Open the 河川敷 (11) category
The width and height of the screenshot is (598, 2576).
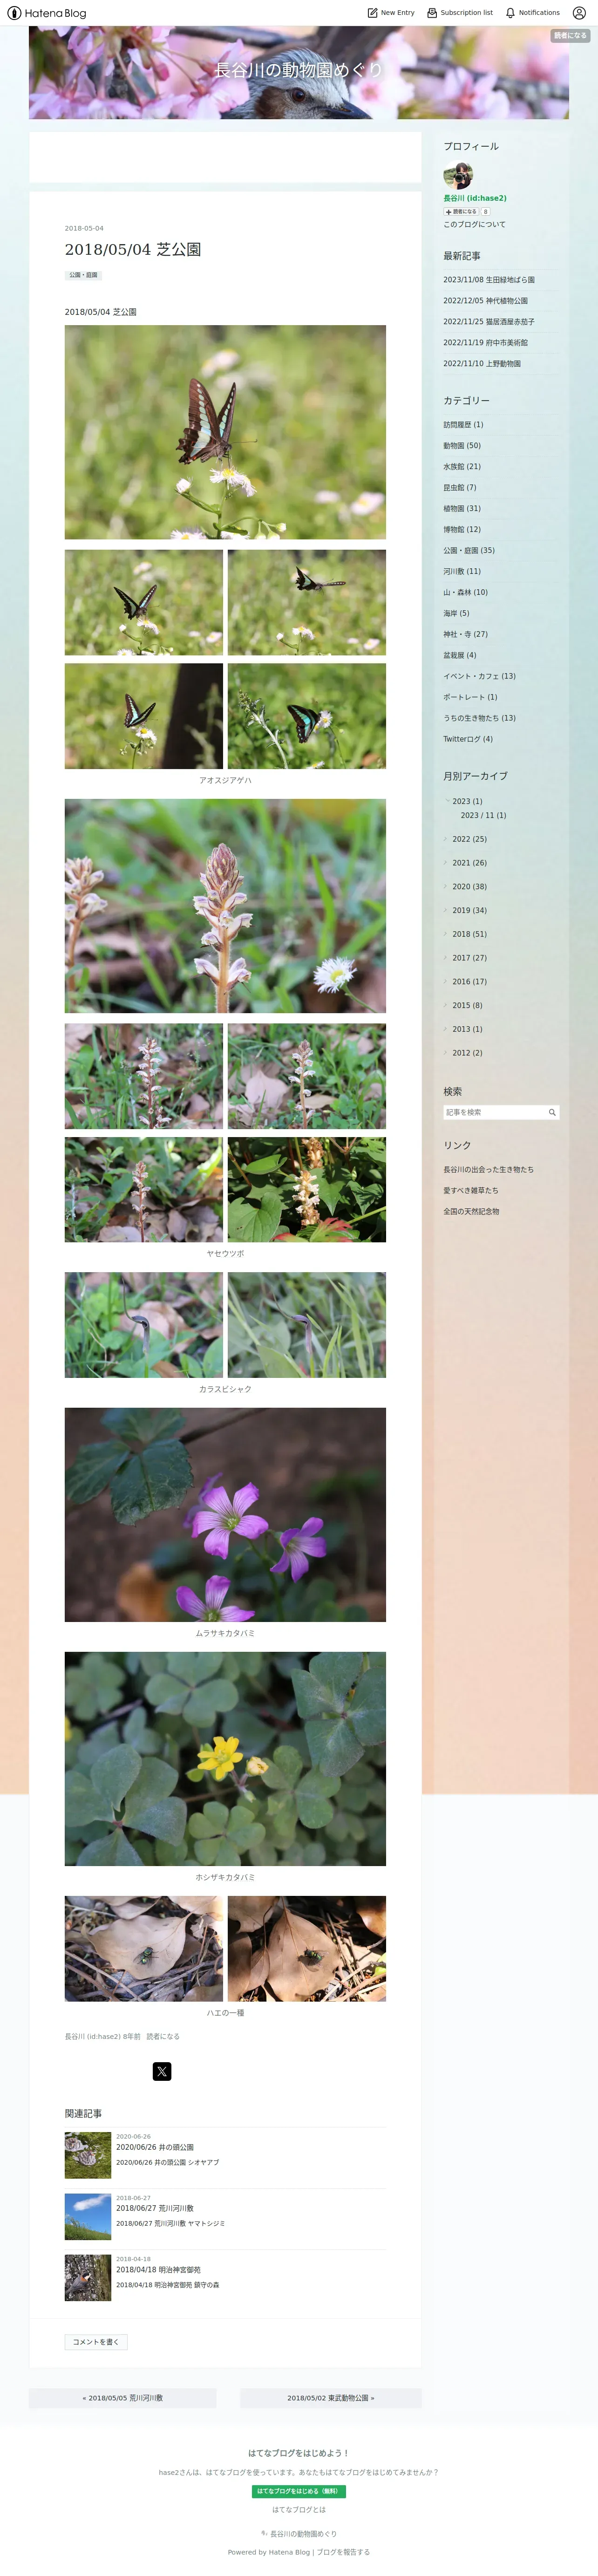462,572
